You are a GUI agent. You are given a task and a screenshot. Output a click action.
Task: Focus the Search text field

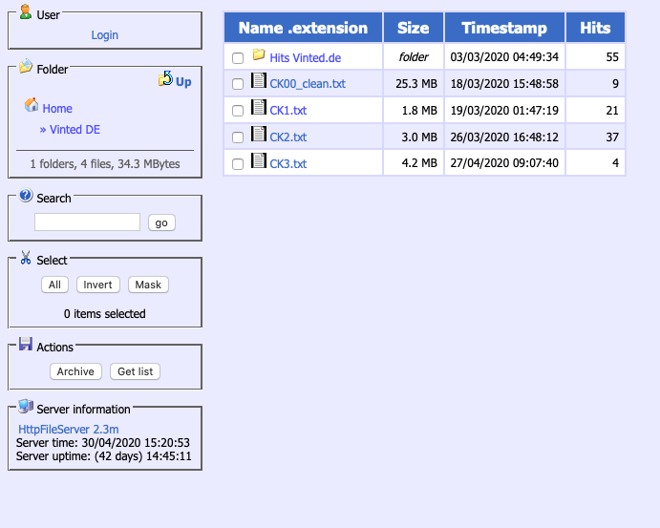(87, 222)
